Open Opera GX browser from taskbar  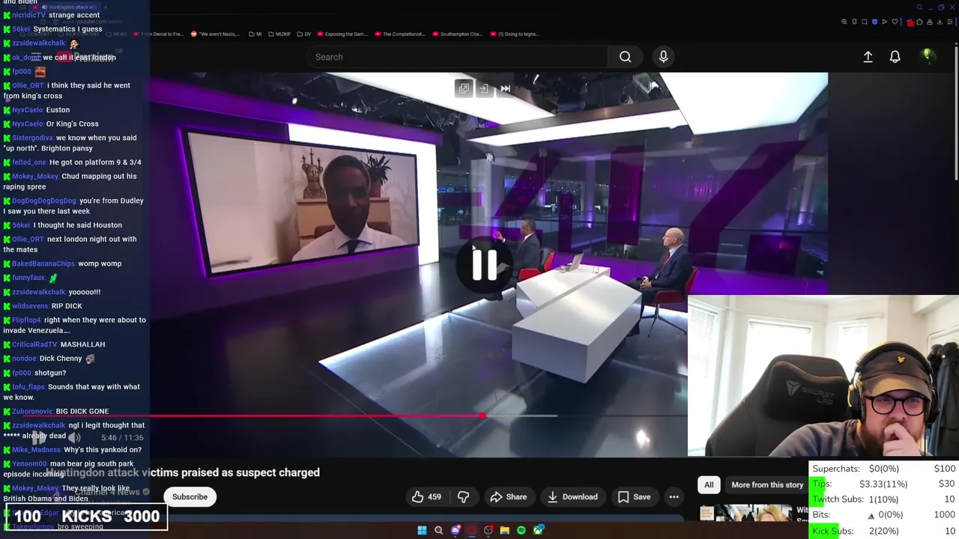tap(471, 530)
